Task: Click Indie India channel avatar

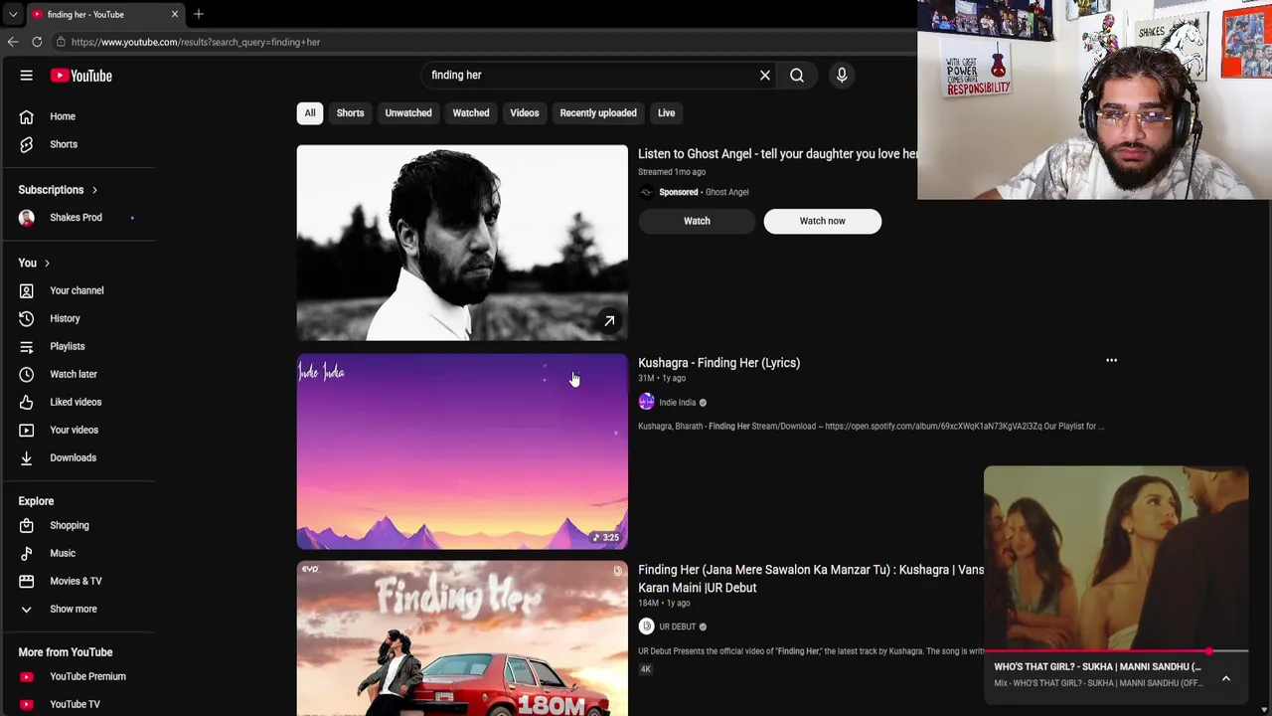Action: click(646, 402)
